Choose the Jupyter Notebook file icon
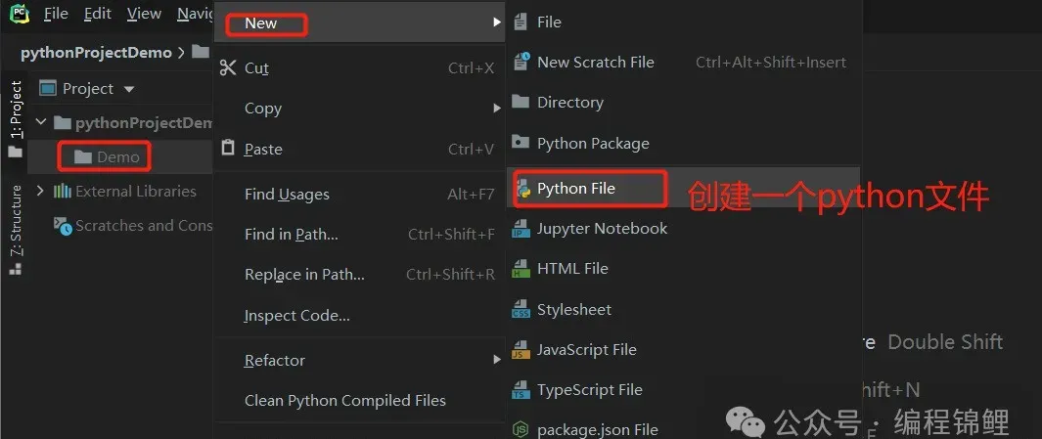1042x439 pixels. pyautogui.click(x=521, y=229)
